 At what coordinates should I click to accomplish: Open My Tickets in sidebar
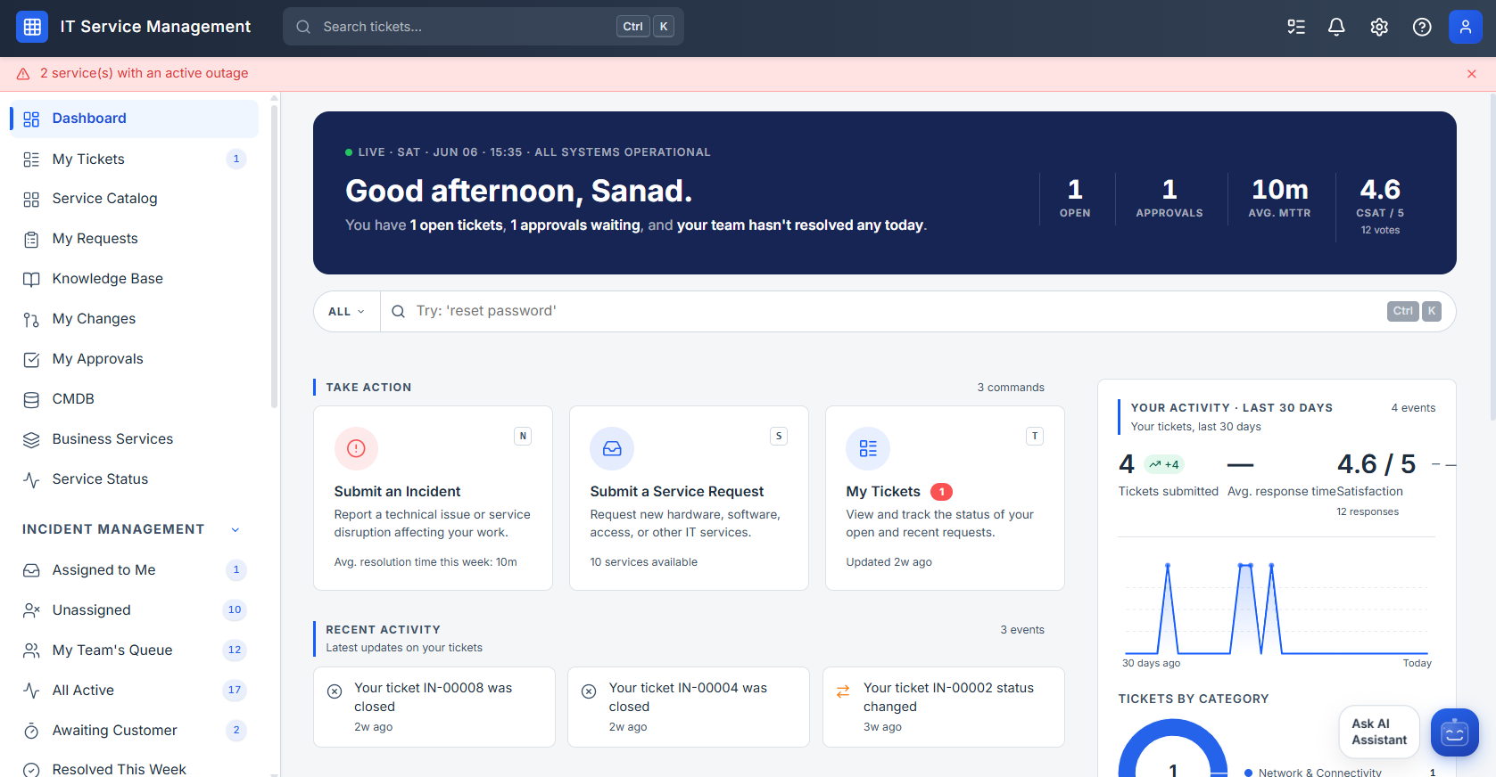click(134, 159)
